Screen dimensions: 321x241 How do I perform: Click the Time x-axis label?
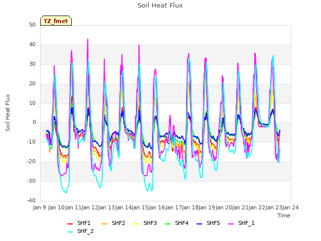pyautogui.click(x=284, y=215)
